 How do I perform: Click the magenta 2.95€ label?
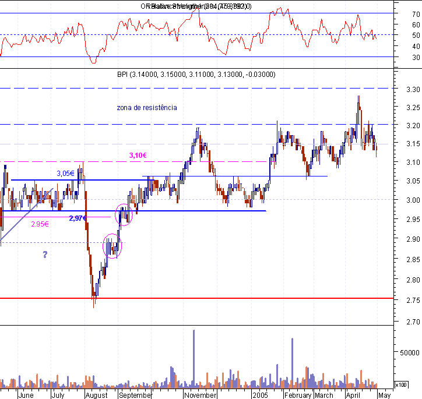click(x=40, y=224)
